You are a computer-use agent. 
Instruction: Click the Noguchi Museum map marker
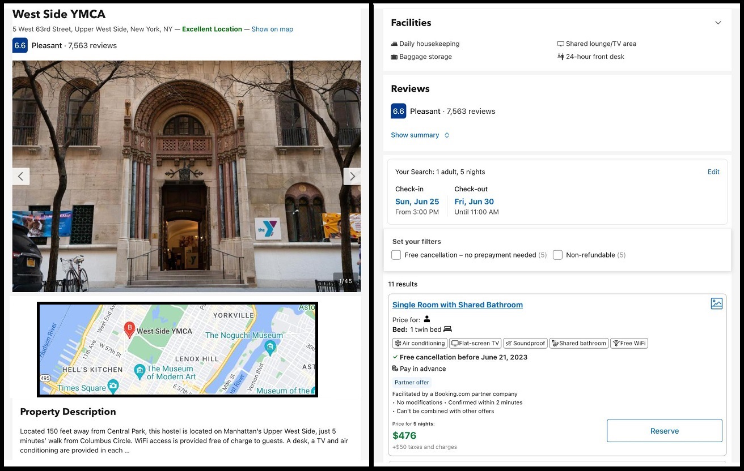(x=270, y=346)
